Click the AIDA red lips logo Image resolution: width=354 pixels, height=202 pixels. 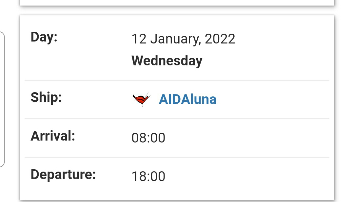pos(141,99)
